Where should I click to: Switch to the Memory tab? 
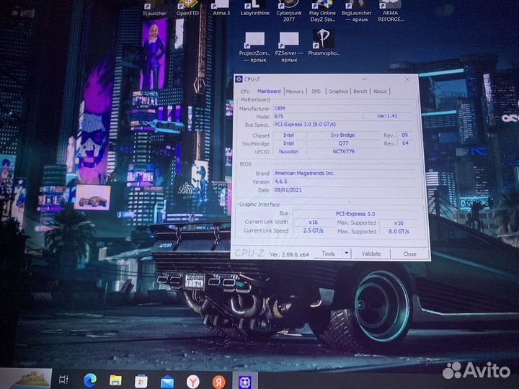point(294,91)
